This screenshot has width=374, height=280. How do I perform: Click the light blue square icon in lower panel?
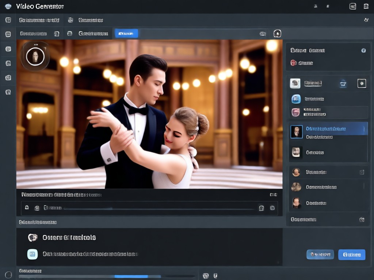click(33, 254)
